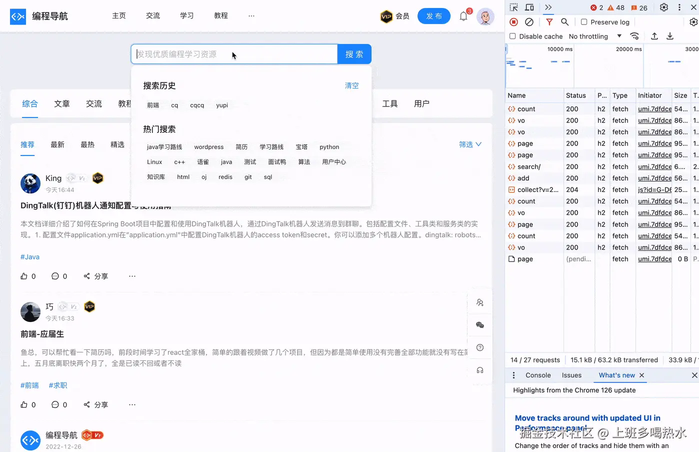Open customer service headset icon
Screen dimensions: 699x452
point(480,370)
